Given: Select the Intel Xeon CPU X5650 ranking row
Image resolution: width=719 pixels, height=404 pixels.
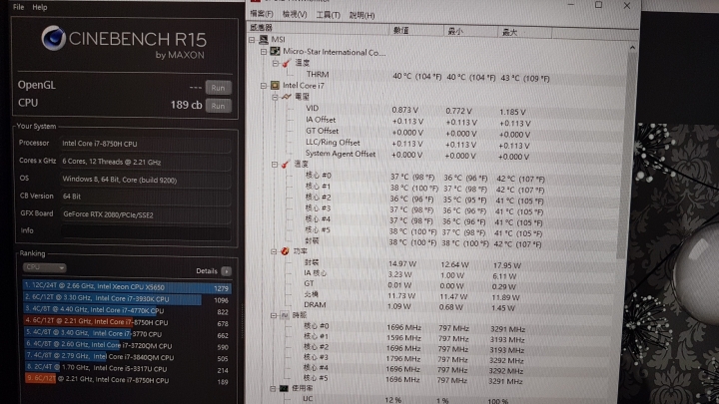Looking at the screenshot, I should tap(127, 287).
